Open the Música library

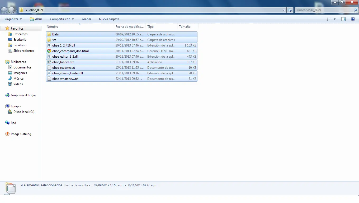pyautogui.click(x=18, y=79)
